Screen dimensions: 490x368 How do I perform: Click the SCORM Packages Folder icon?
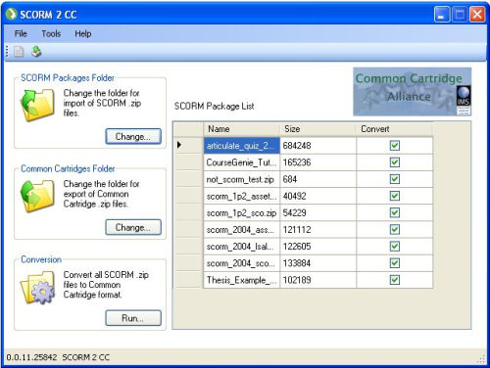click(37, 105)
